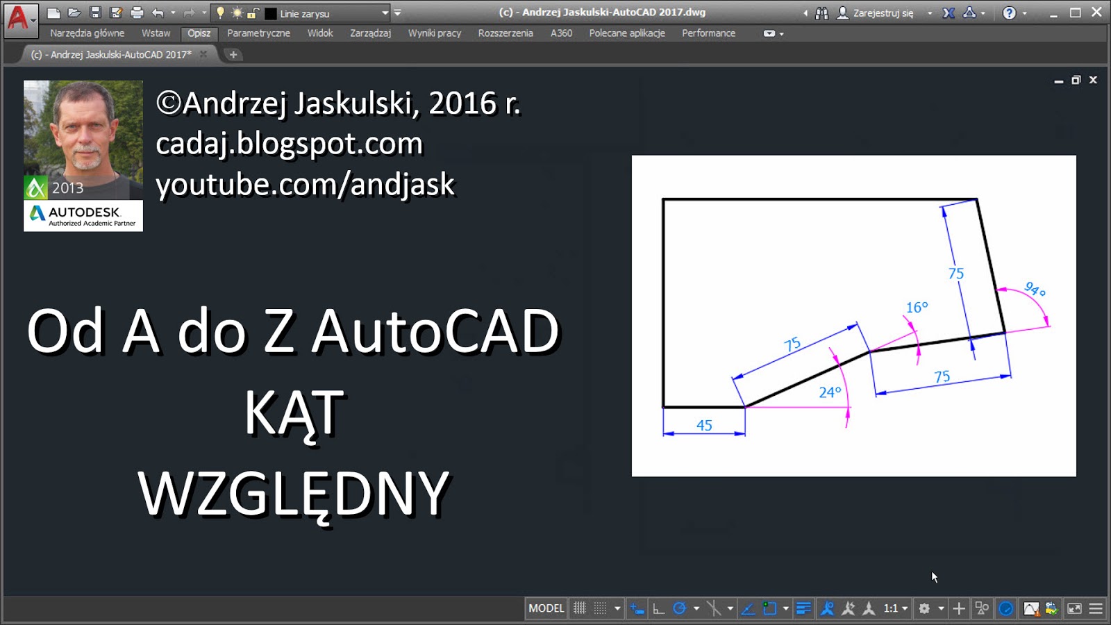Open the Rozszerzenia tab

[506, 33]
